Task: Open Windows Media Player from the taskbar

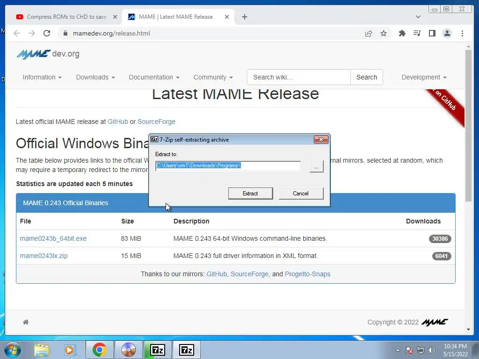Action: coord(70,350)
